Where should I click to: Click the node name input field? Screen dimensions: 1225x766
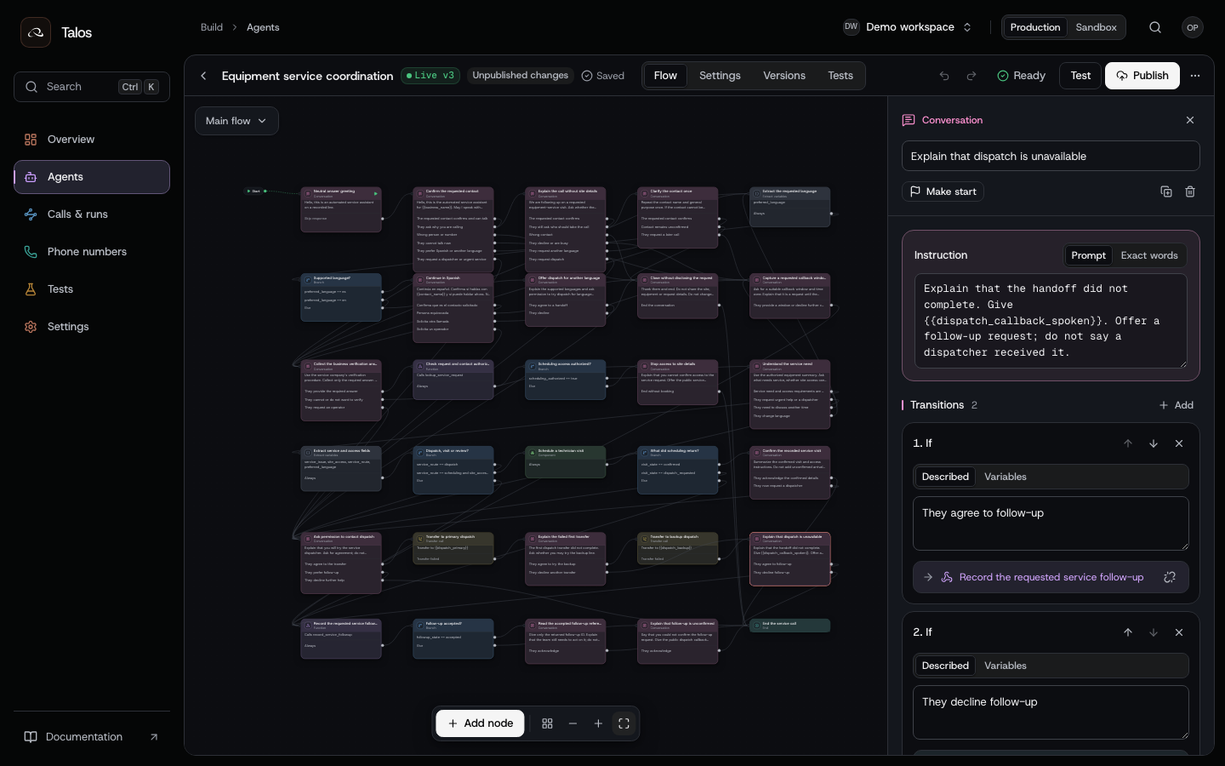pos(1051,156)
